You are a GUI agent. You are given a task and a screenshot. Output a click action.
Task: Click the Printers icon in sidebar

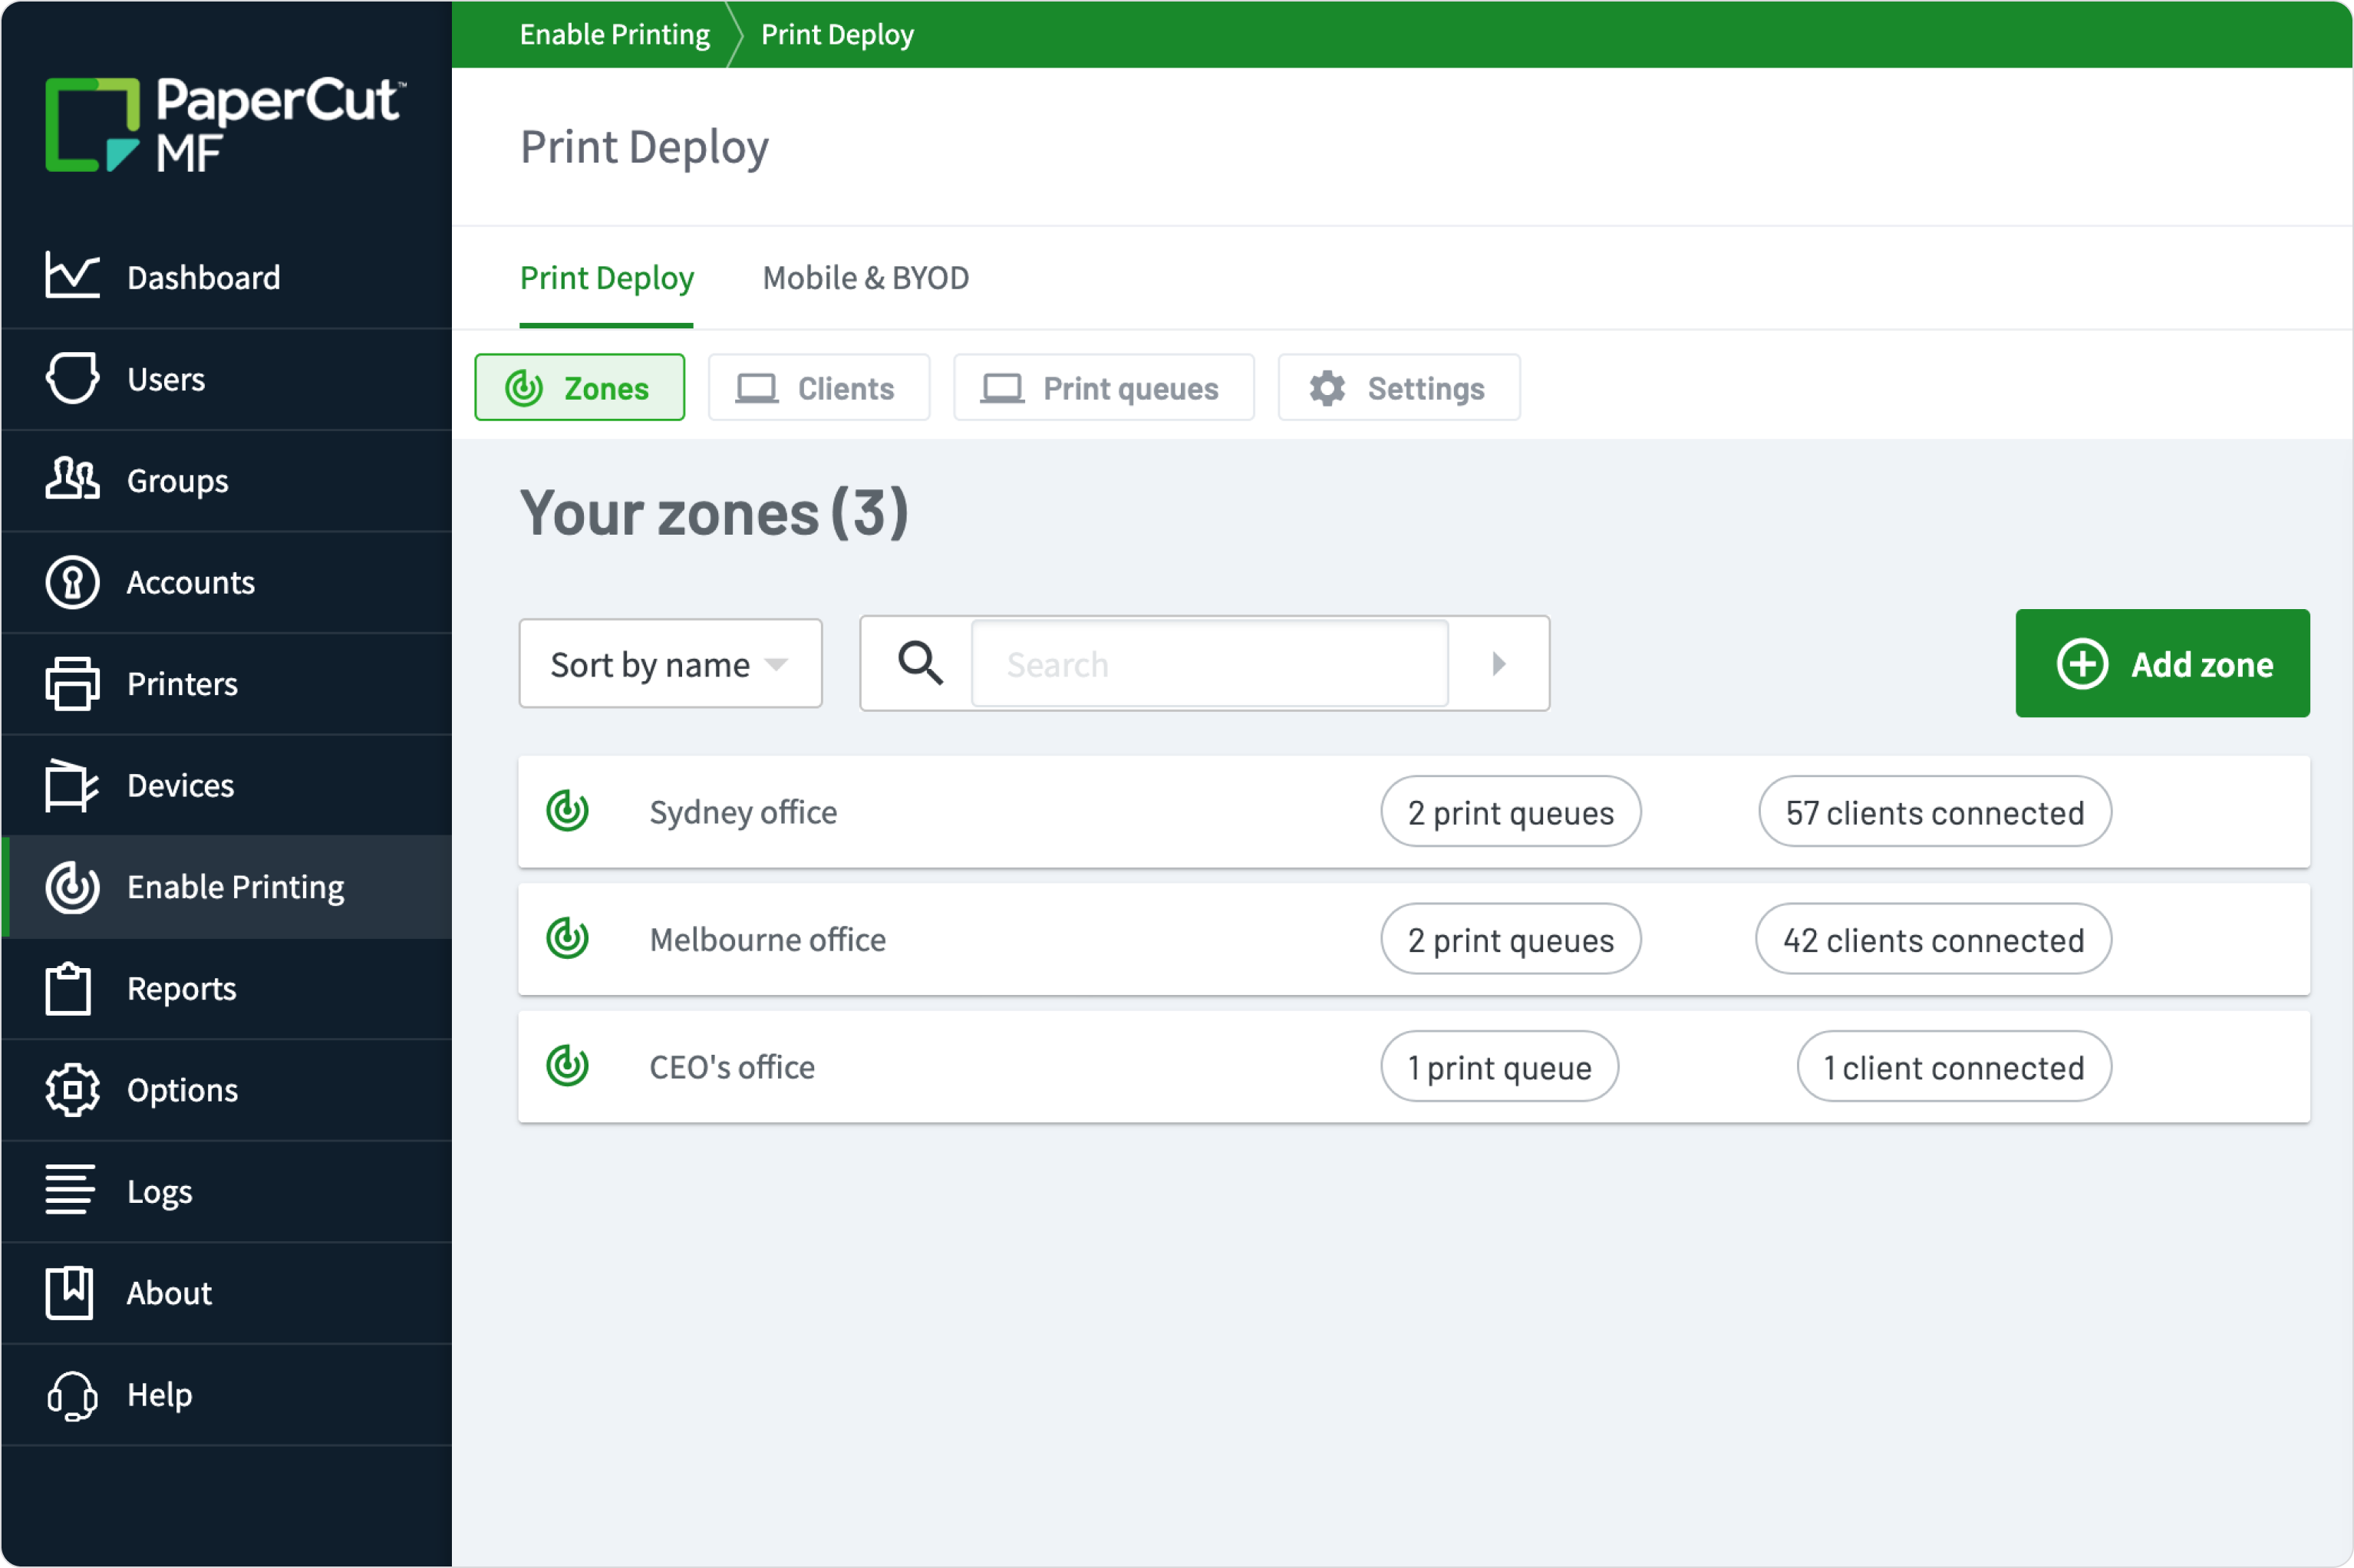coord(72,684)
